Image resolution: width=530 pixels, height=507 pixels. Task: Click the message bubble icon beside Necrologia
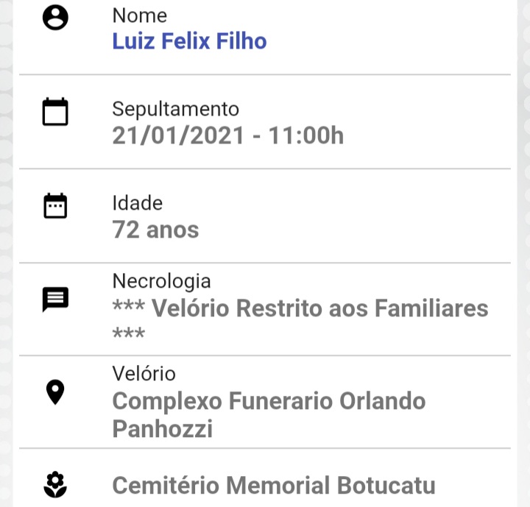pyautogui.click(x=55, y=299)
